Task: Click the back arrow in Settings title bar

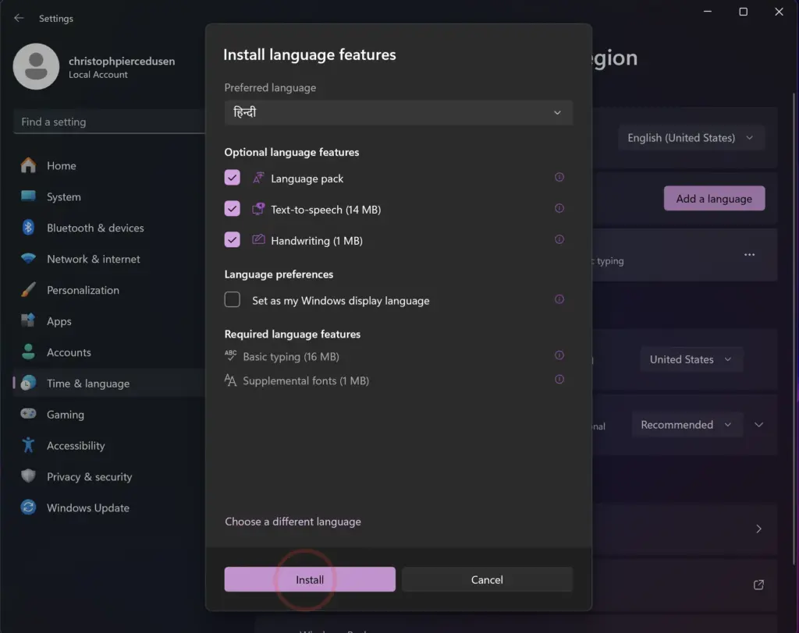Action: pyautogui.click(x=19, y=18)
